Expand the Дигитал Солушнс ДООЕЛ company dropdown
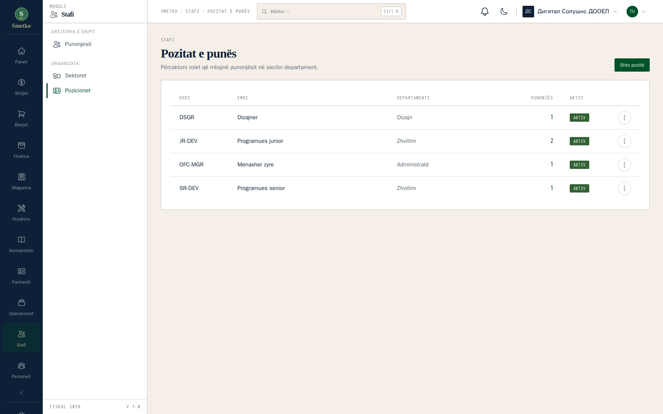This screenshot has width=663, height=414. click(x=570, y=12)
